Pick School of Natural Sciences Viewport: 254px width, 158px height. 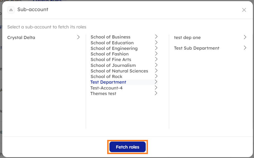click(119, 71)
